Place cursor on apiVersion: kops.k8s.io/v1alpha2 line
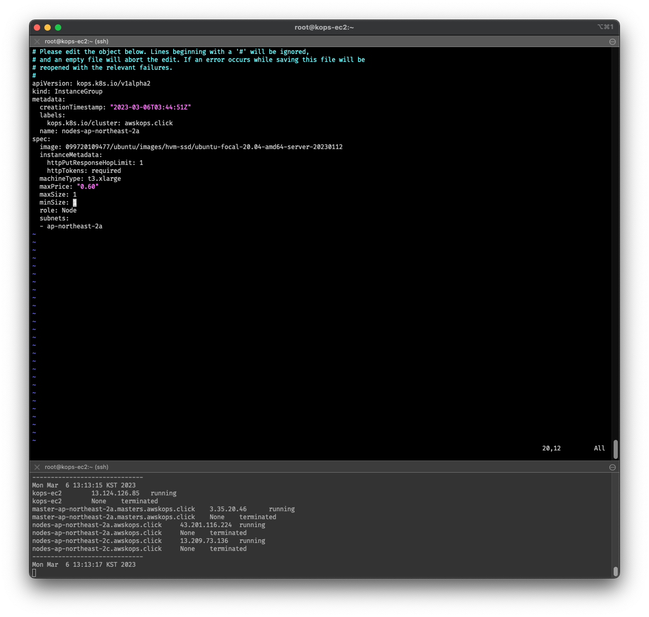The height and width of the screenshot is (617, 649). pos(91,84)
